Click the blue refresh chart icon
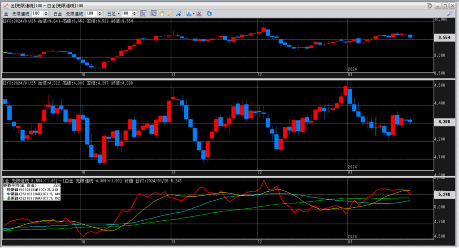Screen dimensions: 459x248 point(209,14)
